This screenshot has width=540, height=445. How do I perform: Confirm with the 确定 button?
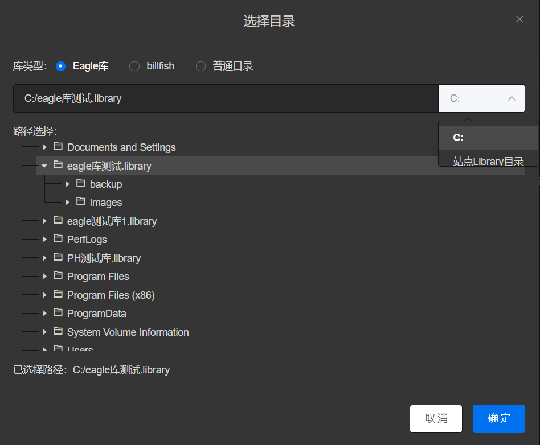pyautogui.click(x=498, y=418)
